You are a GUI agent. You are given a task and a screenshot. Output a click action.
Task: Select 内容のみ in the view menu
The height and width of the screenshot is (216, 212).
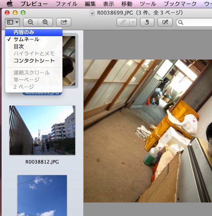34,33
